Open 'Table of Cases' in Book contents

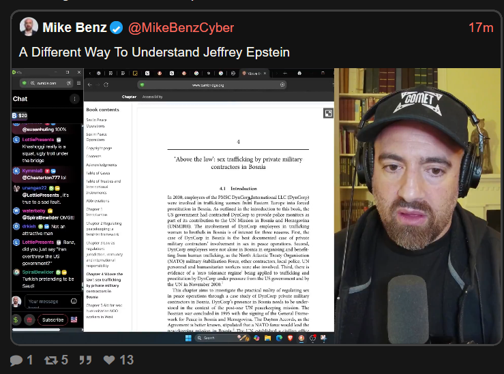[x=98, y=173]
